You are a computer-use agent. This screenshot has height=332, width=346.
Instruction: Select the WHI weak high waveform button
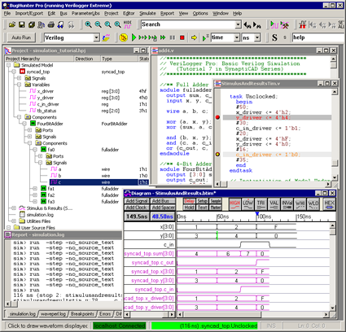(x=300, y=204)
